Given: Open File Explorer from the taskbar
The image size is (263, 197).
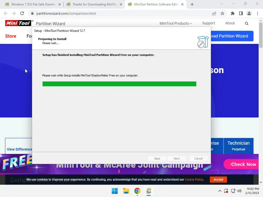Looking at the screenshot, I should 126,191.
